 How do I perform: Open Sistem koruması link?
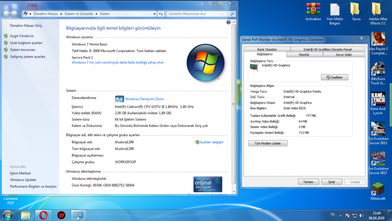coord(23,50)
